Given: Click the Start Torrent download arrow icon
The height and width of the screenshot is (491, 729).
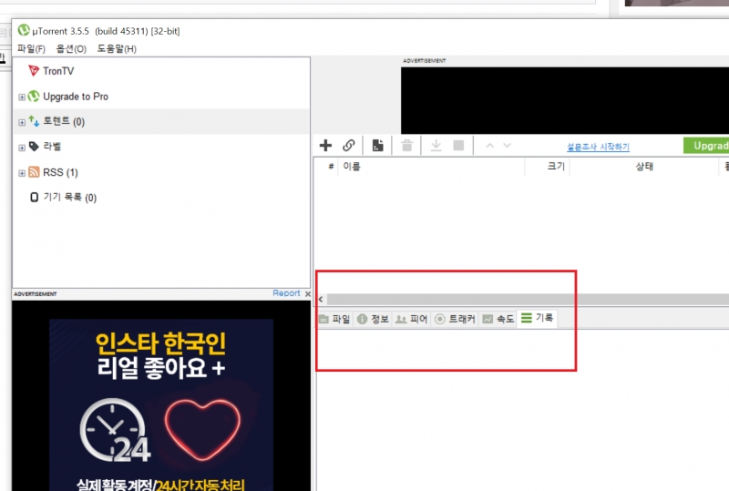Looking at the screenshot, I should 436,146.
